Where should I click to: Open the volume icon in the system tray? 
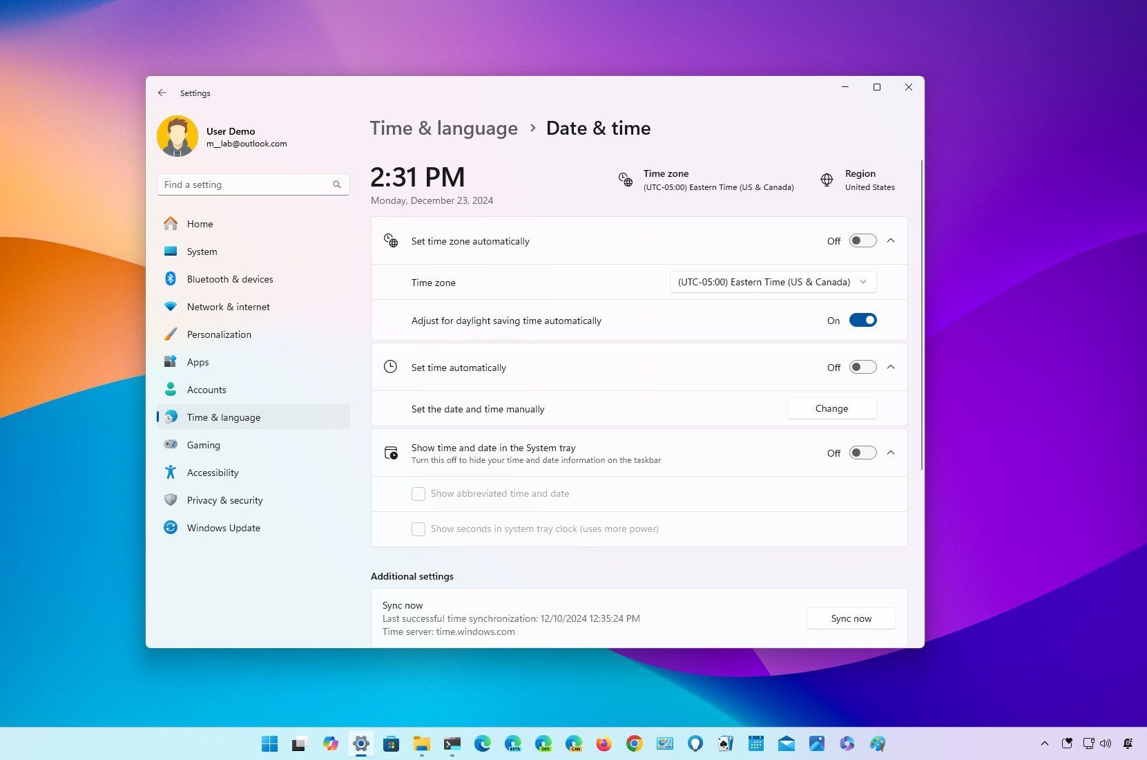tap(1106, 743)
